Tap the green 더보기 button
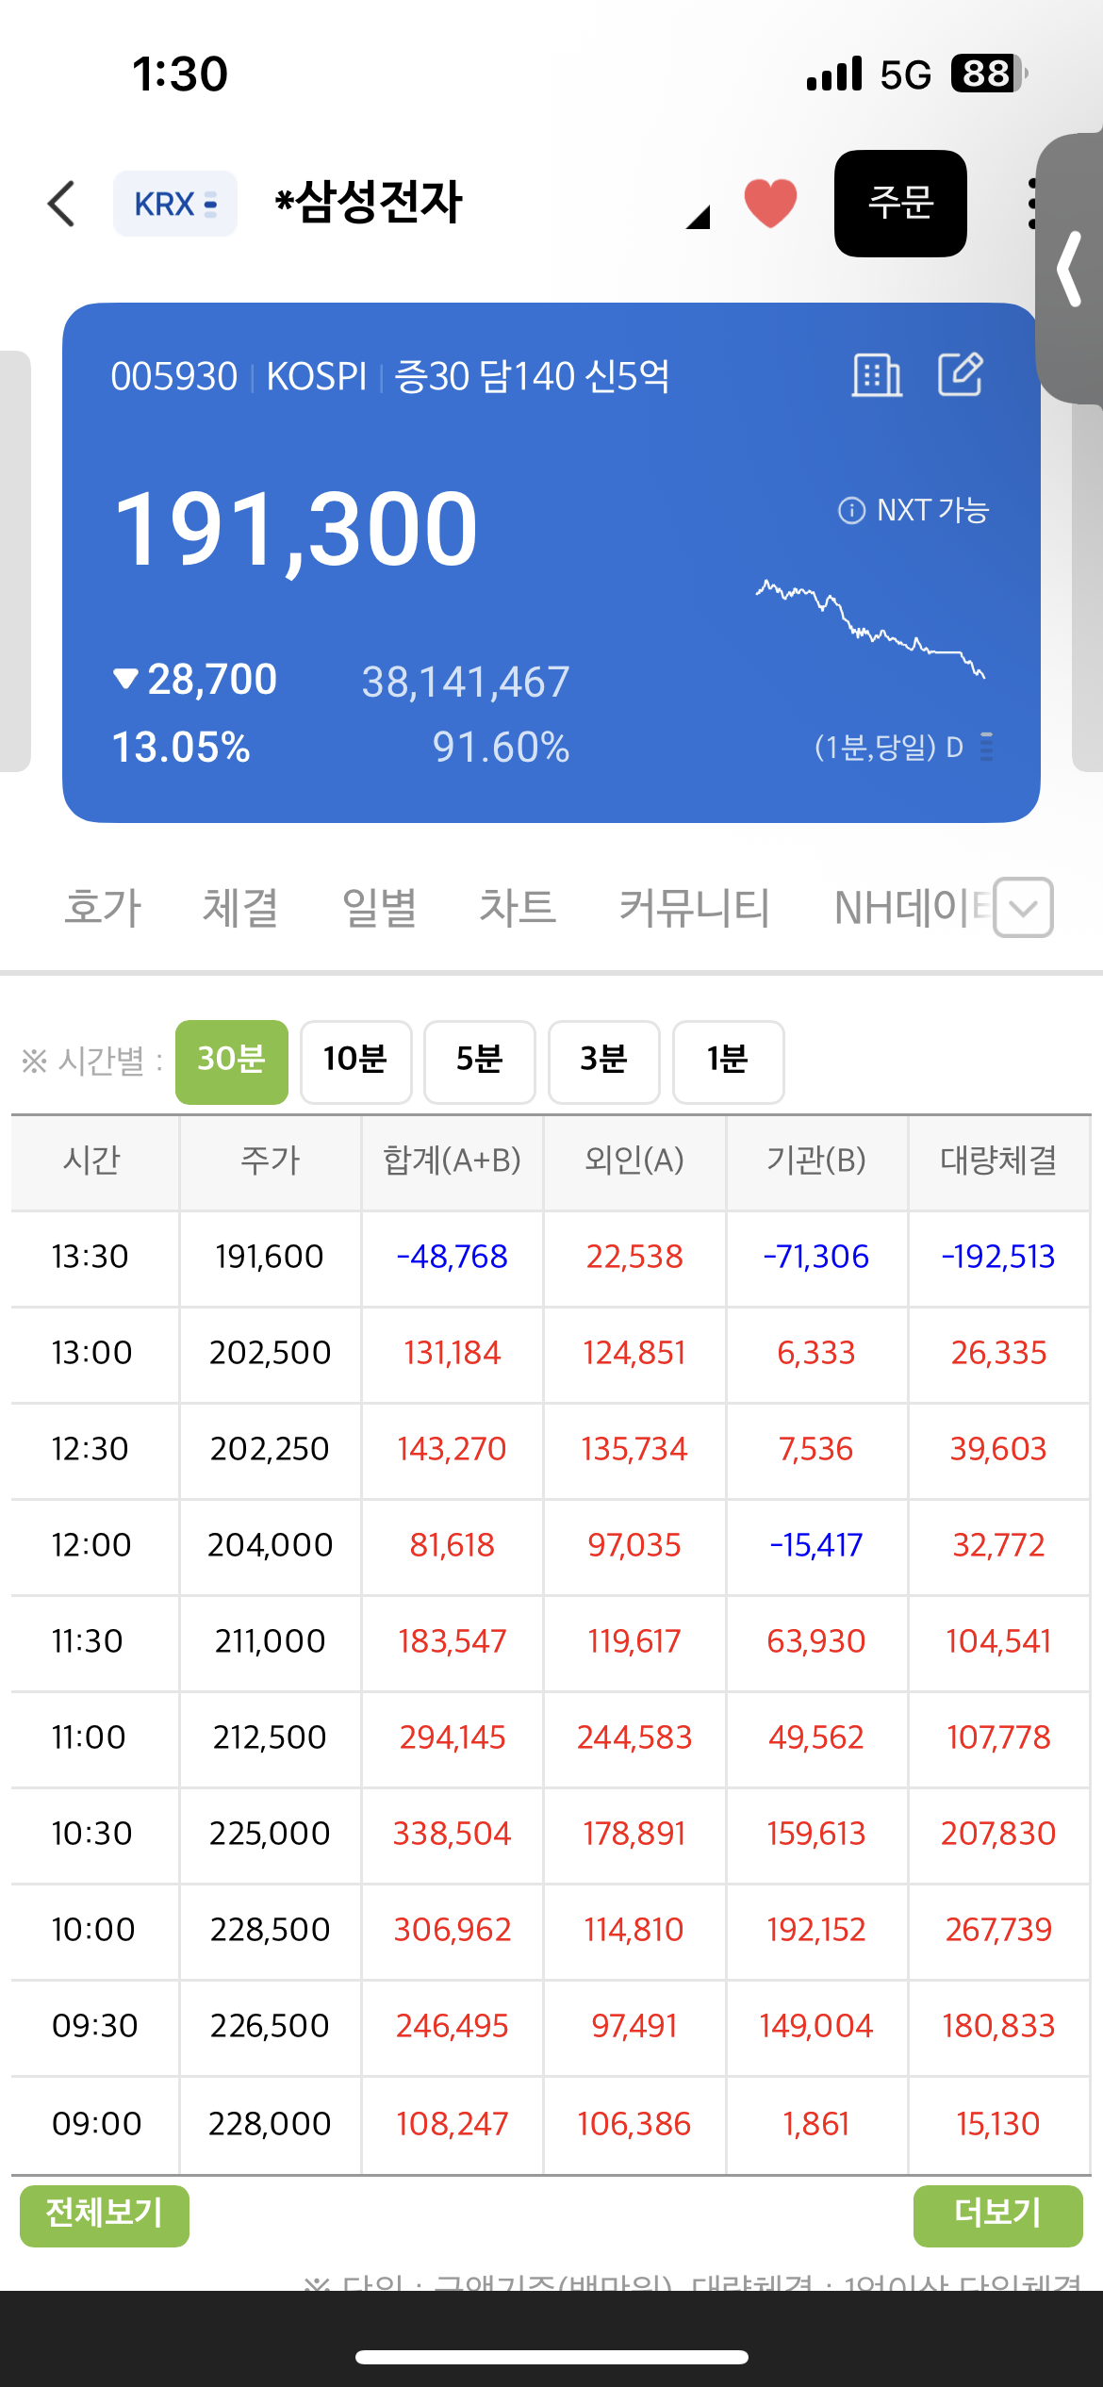This screenshot has width=1103, height=2387. (x=997, y=2215)
